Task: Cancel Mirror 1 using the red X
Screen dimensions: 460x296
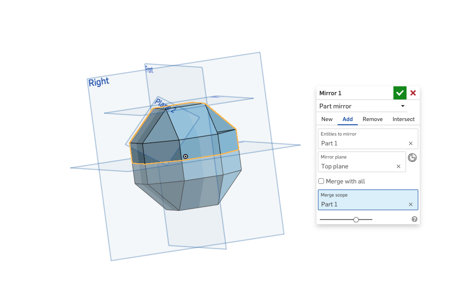Action: pos(413,93)
